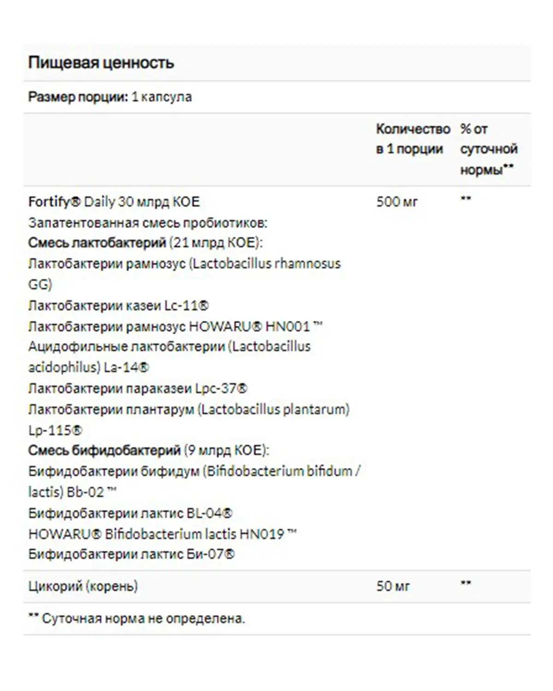
Task: Click the 'Пищевая ценность' heading
Action: pos(101,63)
